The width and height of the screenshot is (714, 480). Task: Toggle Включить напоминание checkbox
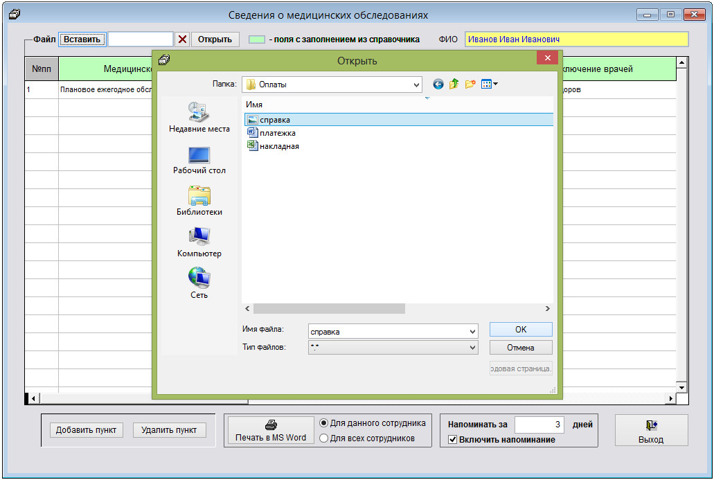coord(453,439)
